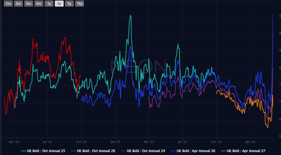Choose the 6m range option
The height and width of the screenshot is (155, 281).
[39, 4]
